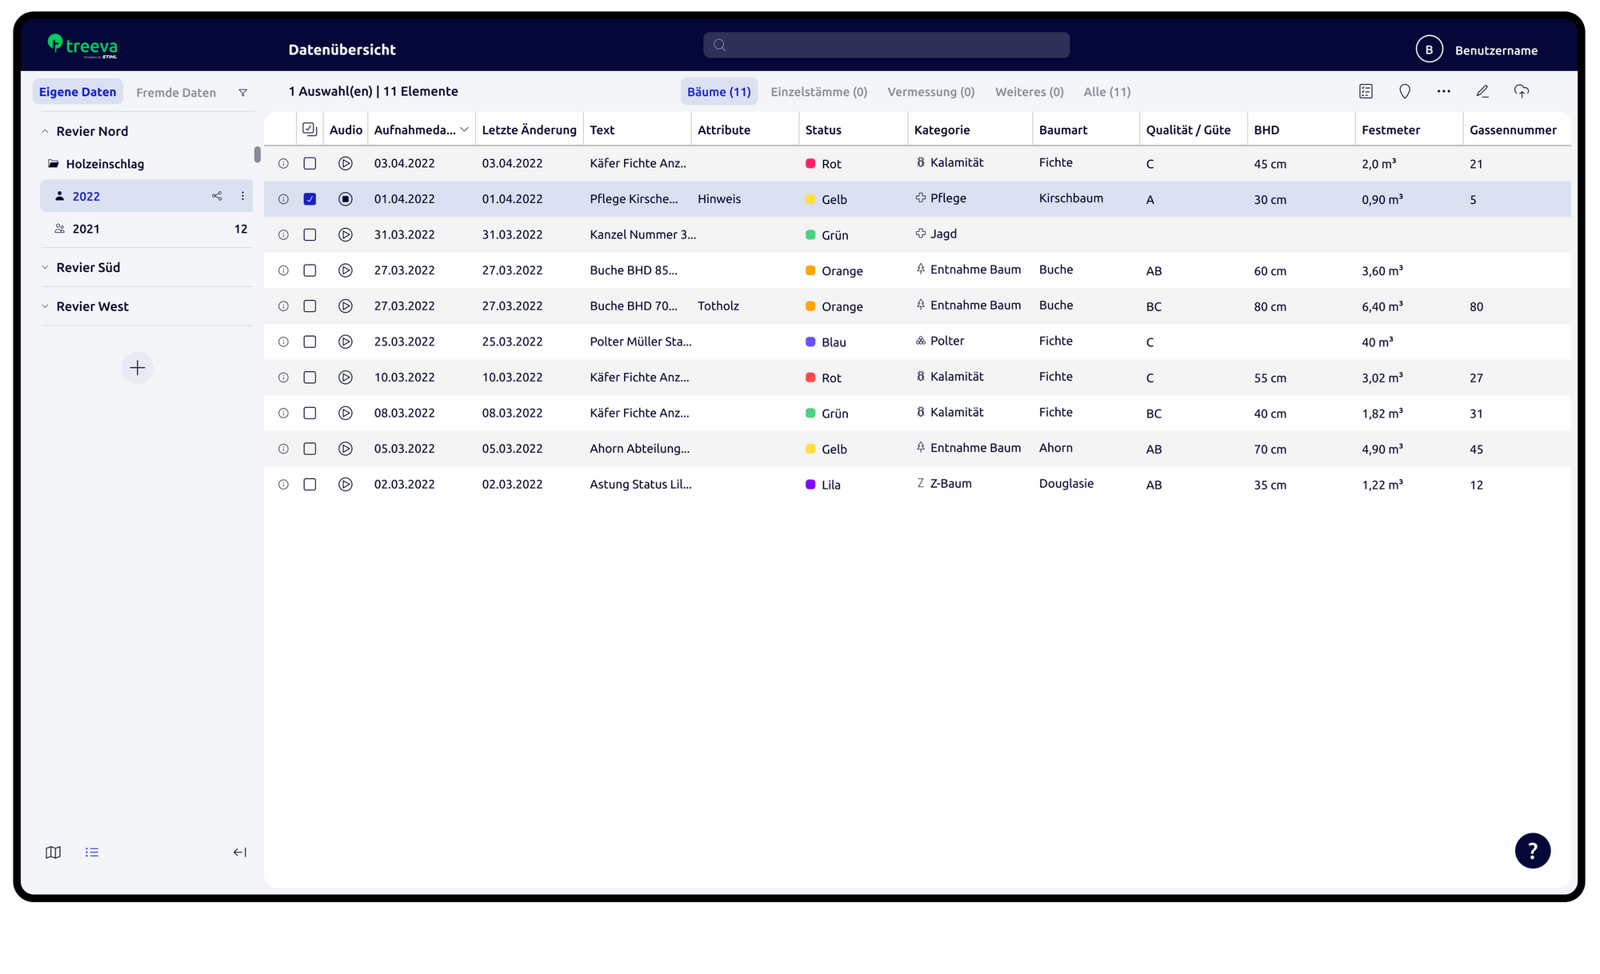Collapse the Revier Nord tree section
The width and height of the screenshot is (1600, 974).
(46, 131)
